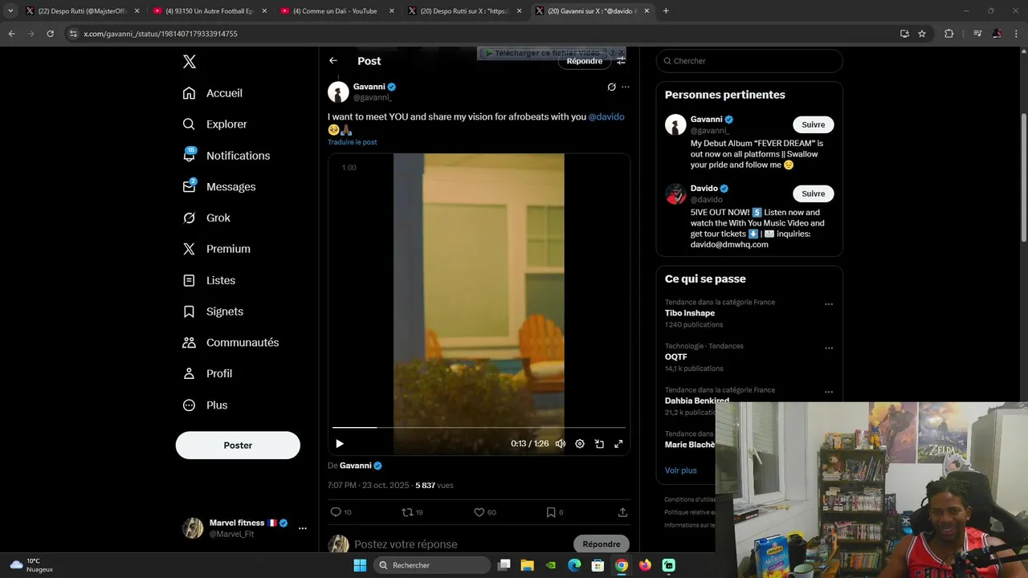Open Signets bookmarks
This screenshot has width=1028, height=578.
click(213, 311)
